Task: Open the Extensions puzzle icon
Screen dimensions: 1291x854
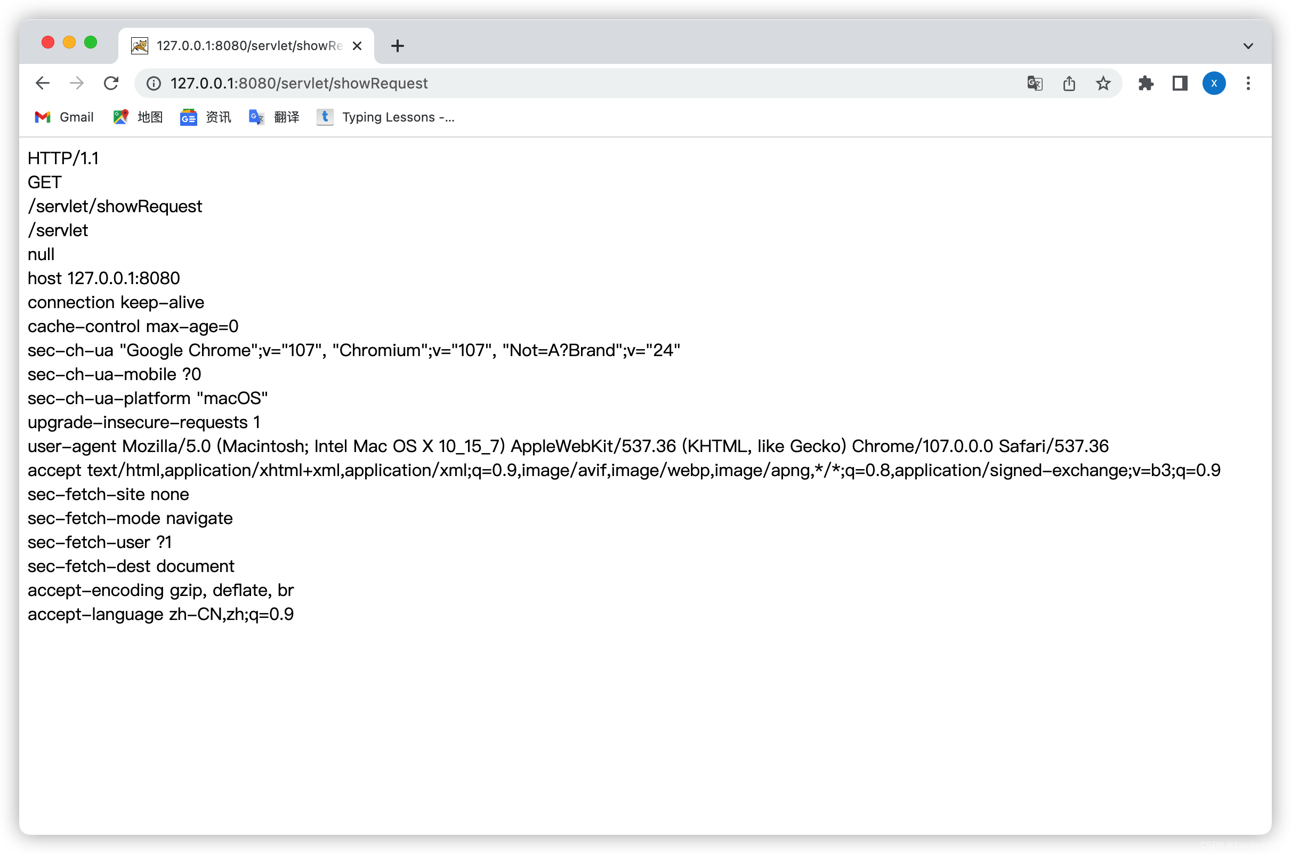Action: pos(1145,83)
